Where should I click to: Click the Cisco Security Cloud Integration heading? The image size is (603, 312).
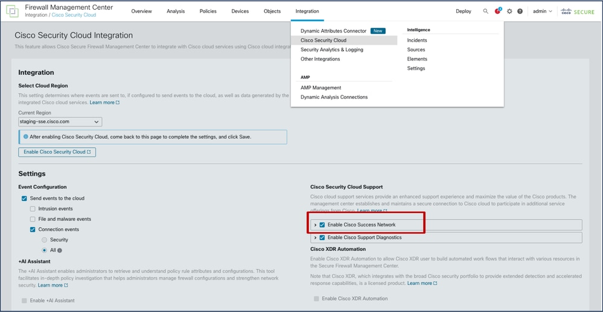74,36
